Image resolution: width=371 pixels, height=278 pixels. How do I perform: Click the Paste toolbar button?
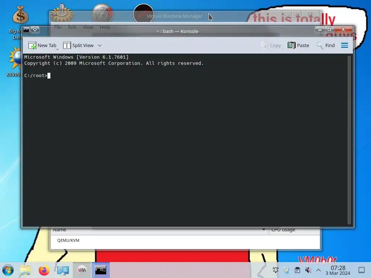[299, 45]
